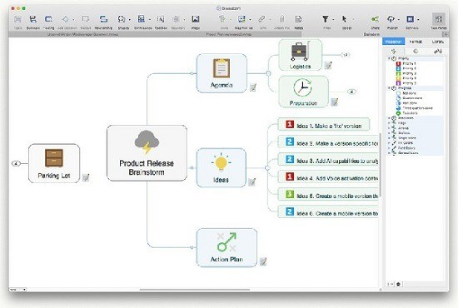This screenshot has height=308, width=458.
Task: Click the horizontal scrollbar at bottom
Action: pos(195,290)
